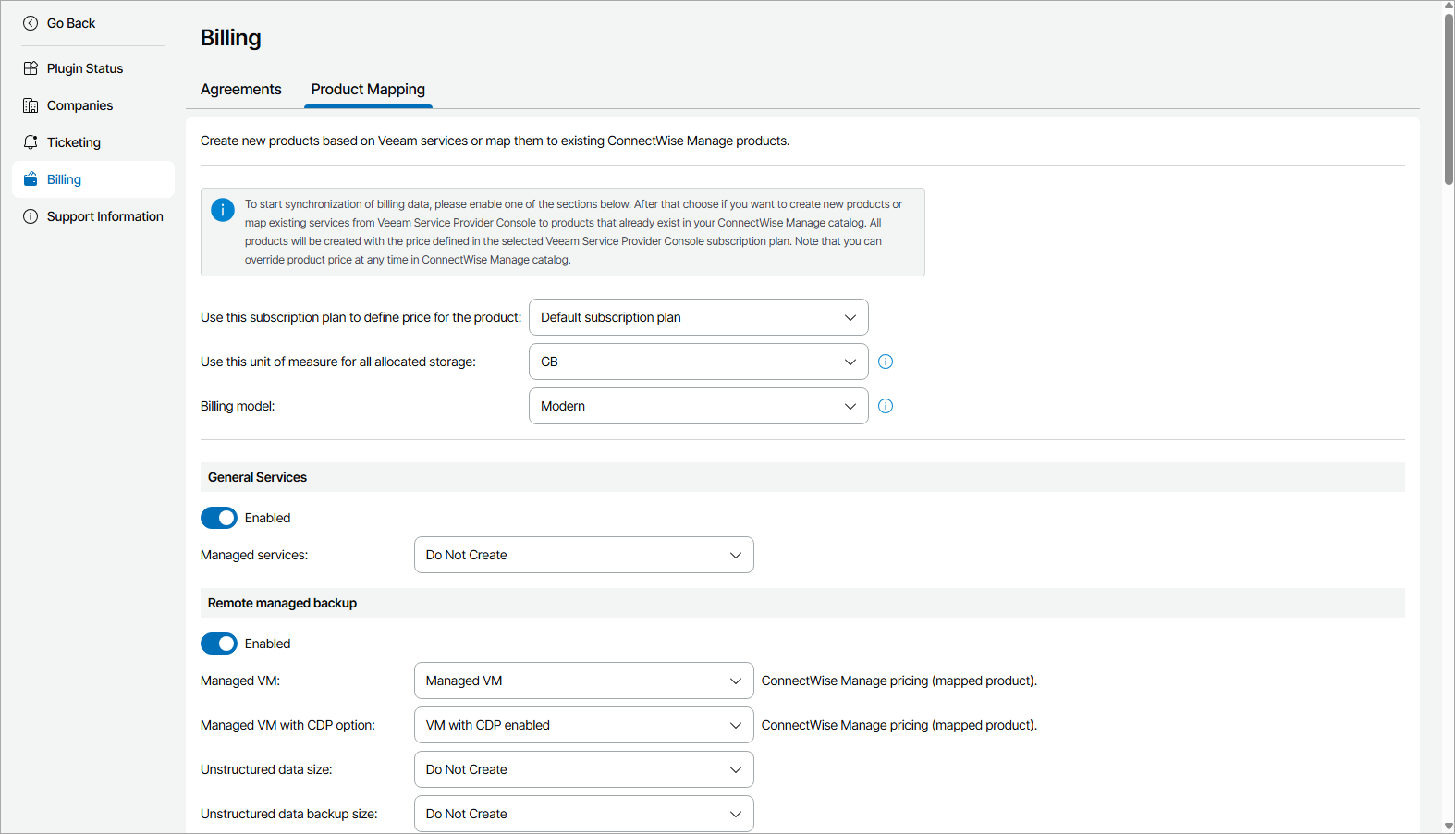This screenshot has width=1455, height=834.
Task: Disable the General Services toggle
Action: [x=219, y=518]
